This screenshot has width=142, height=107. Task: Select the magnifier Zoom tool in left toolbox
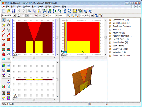8,20
